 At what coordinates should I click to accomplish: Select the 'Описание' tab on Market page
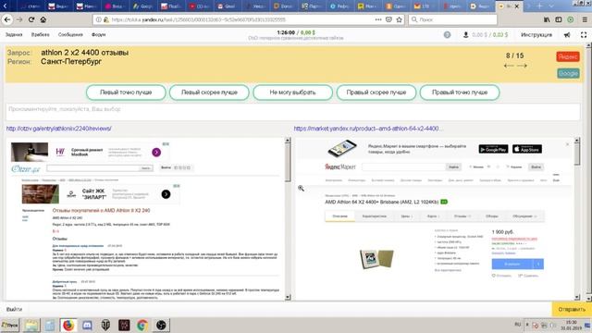339,216
